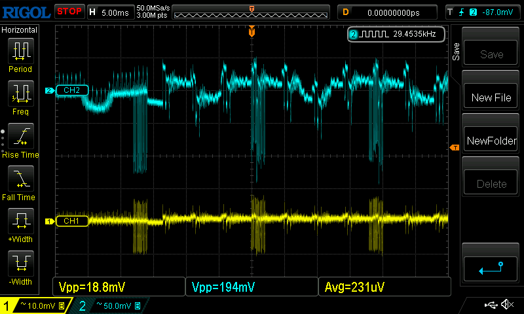Click the H timebase label icon
Viewport: 524px width, 314px height.
click(92, 12)
